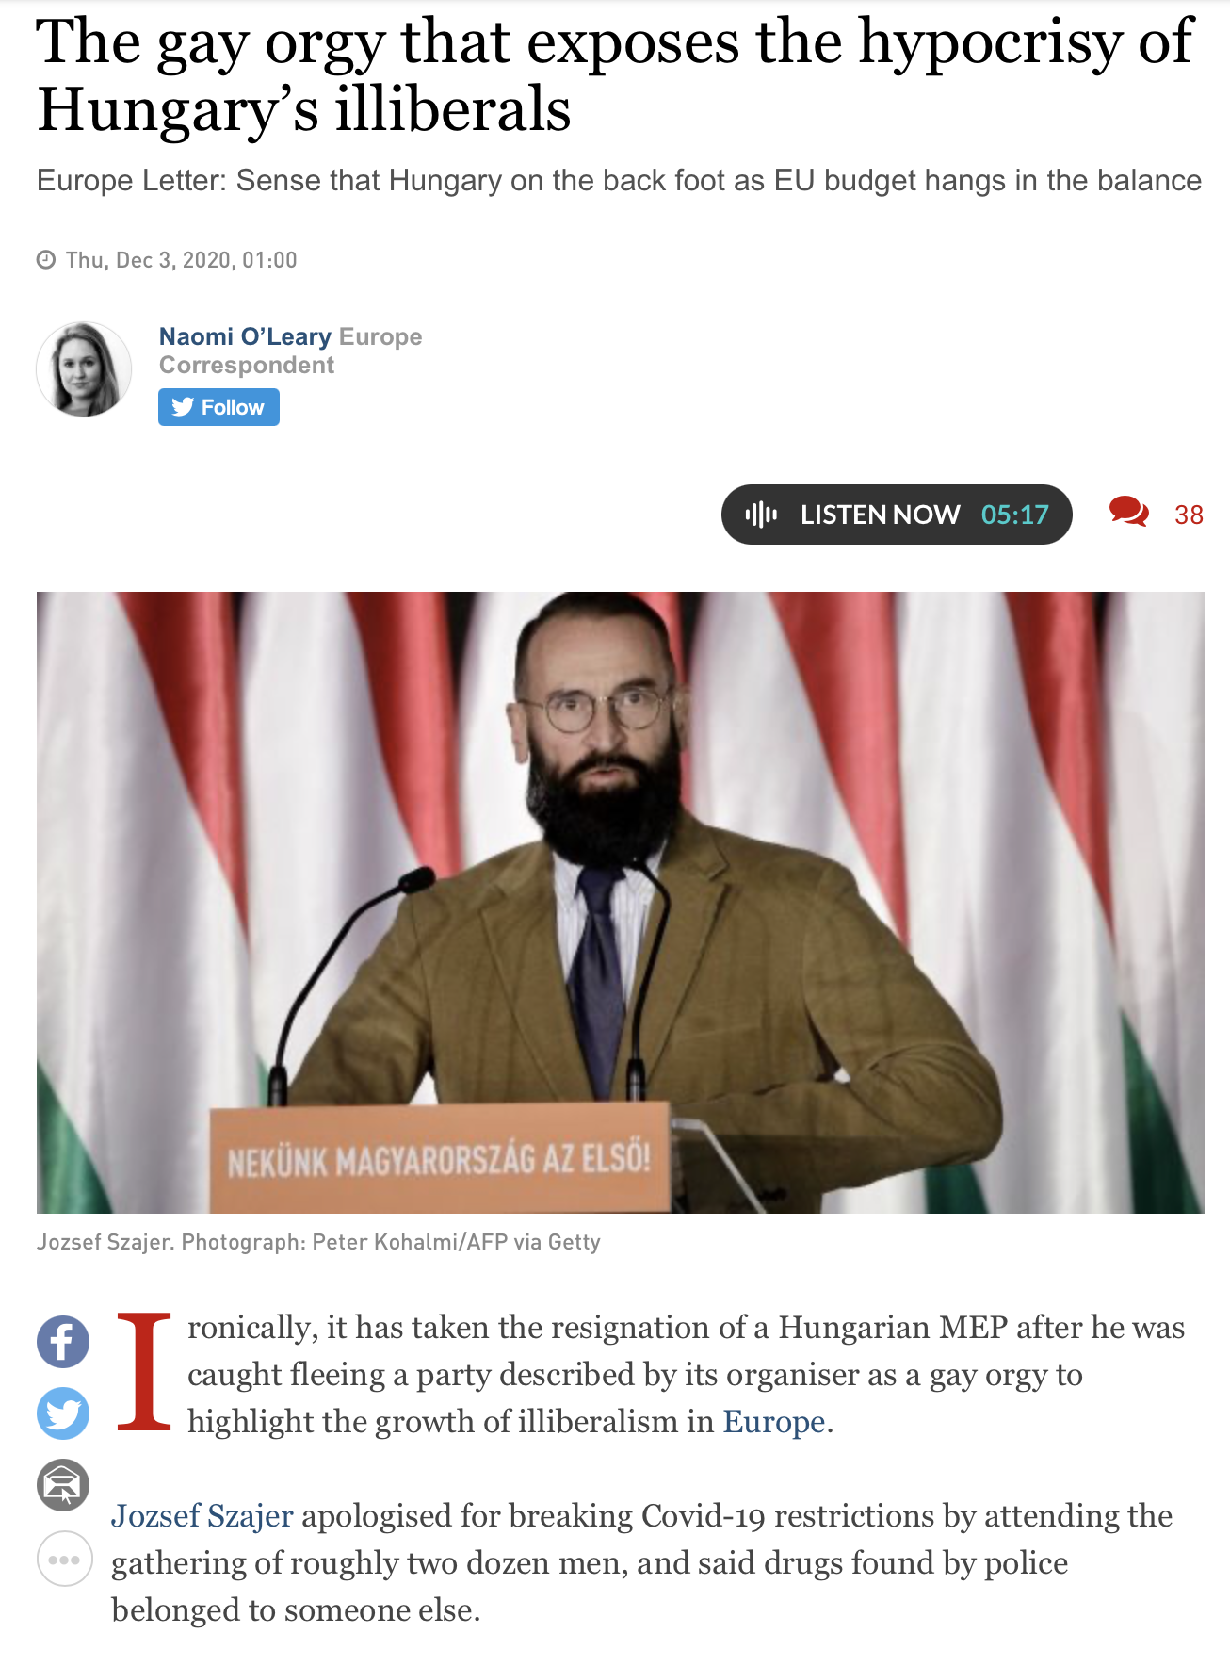This screenshot has height=1666, width=1230.
Task: Click the email-share envelope icon
Action: (x=63, y=1485)
